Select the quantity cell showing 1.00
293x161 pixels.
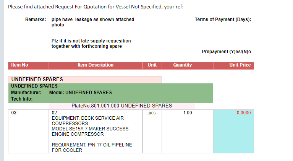187,113
